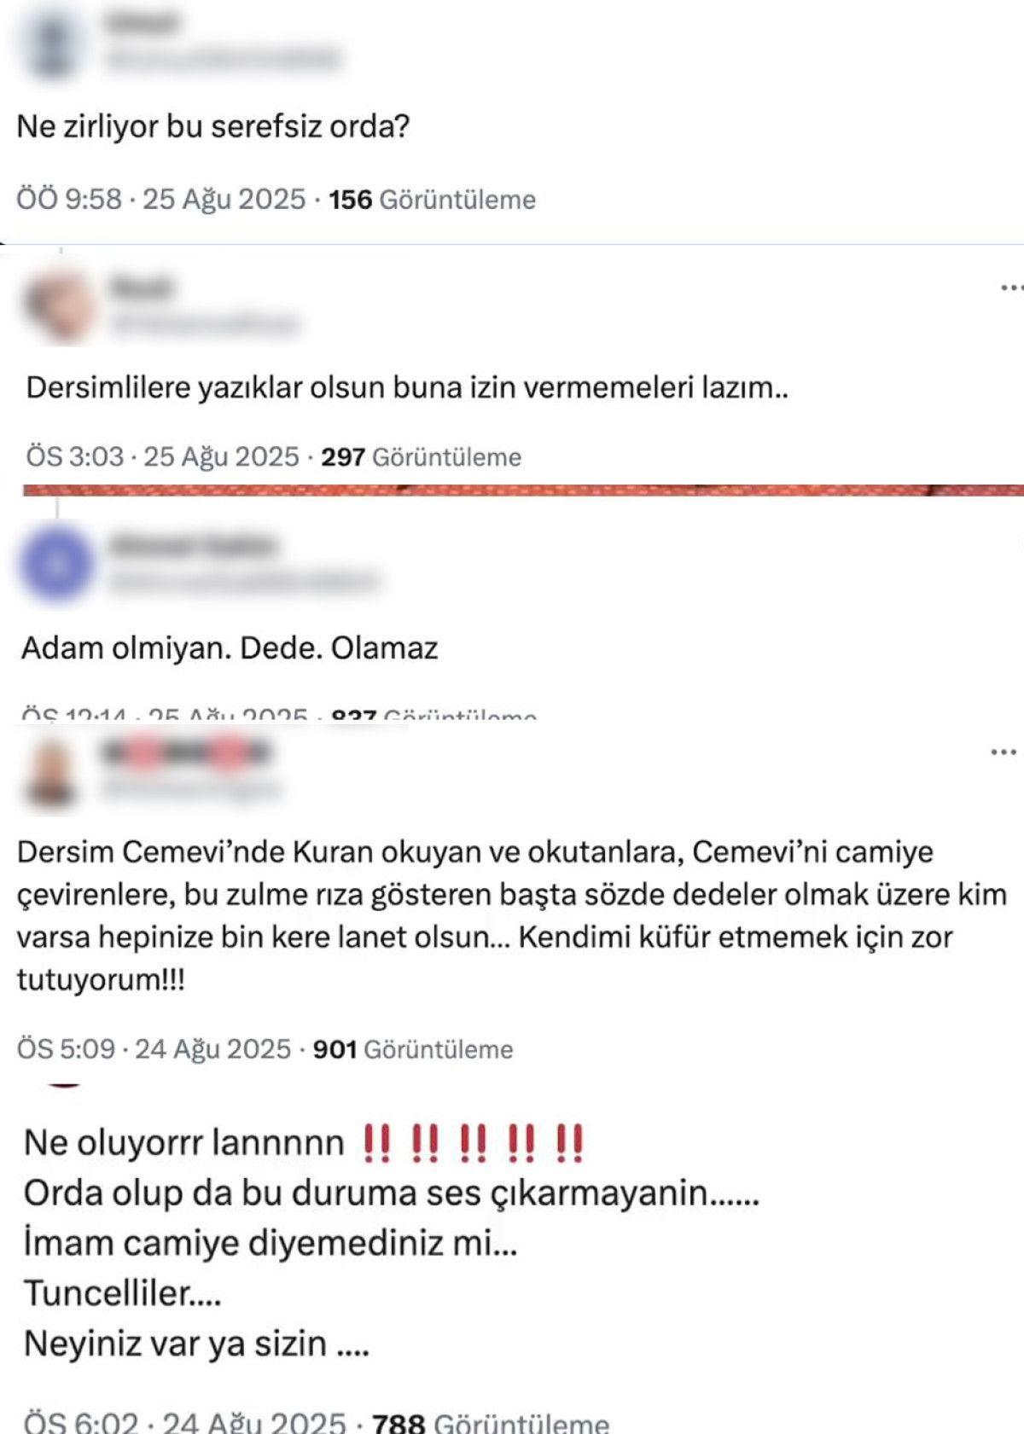Click tweet text Adam olmiyan. Dede. Olamaz
The height and width of the screenshot is (1434, 1024).
coord(230,648)
